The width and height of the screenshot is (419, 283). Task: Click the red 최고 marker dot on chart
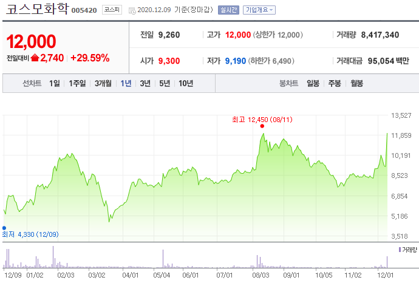[x=262, y=126]
